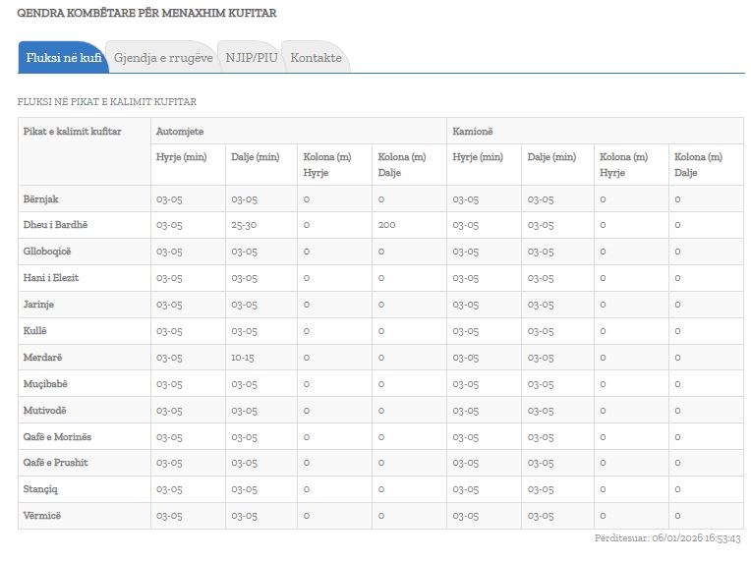The width and height of the screenshot is (751, 562).
Task: Click the Hani i Elezit row label
Action: point(51,278)
